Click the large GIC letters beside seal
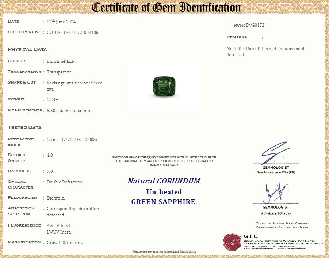Viewport: 329px width, 258px height. (x=251, y=236)
